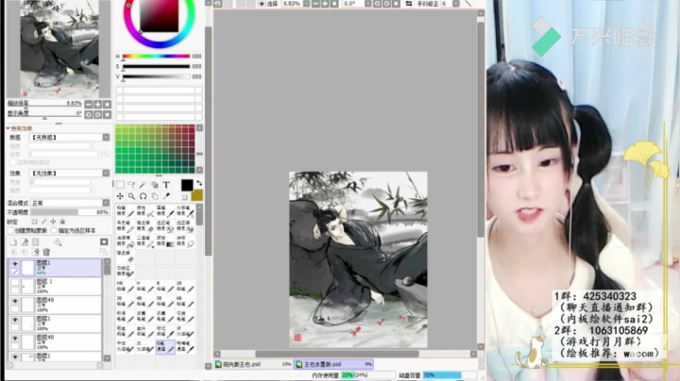Zoom out with navigator panel minus button
This screenshot has width=680, height=381.
(x=89, y=105)
